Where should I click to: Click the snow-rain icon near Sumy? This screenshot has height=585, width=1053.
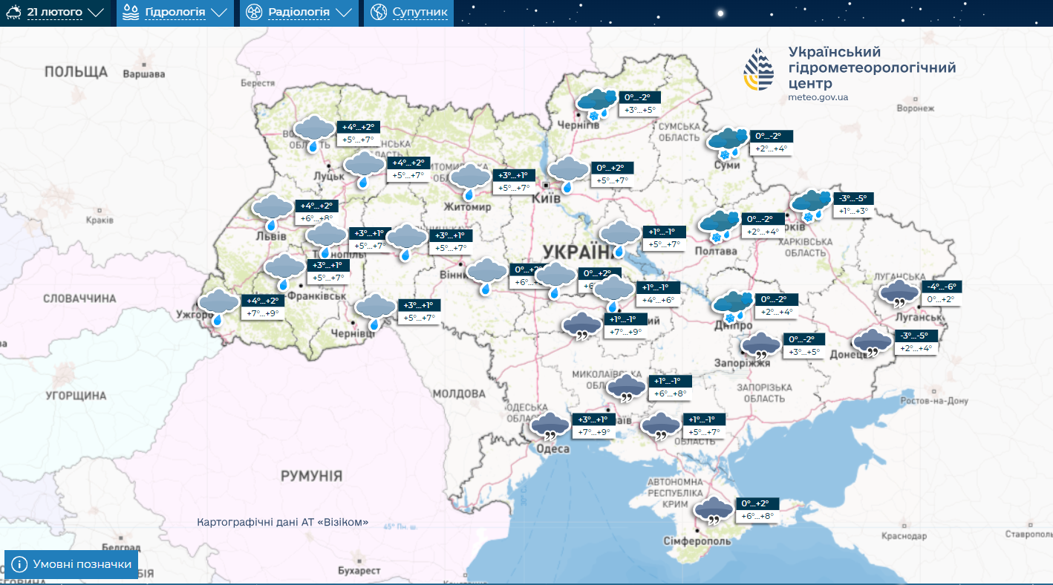coord(728,143)
